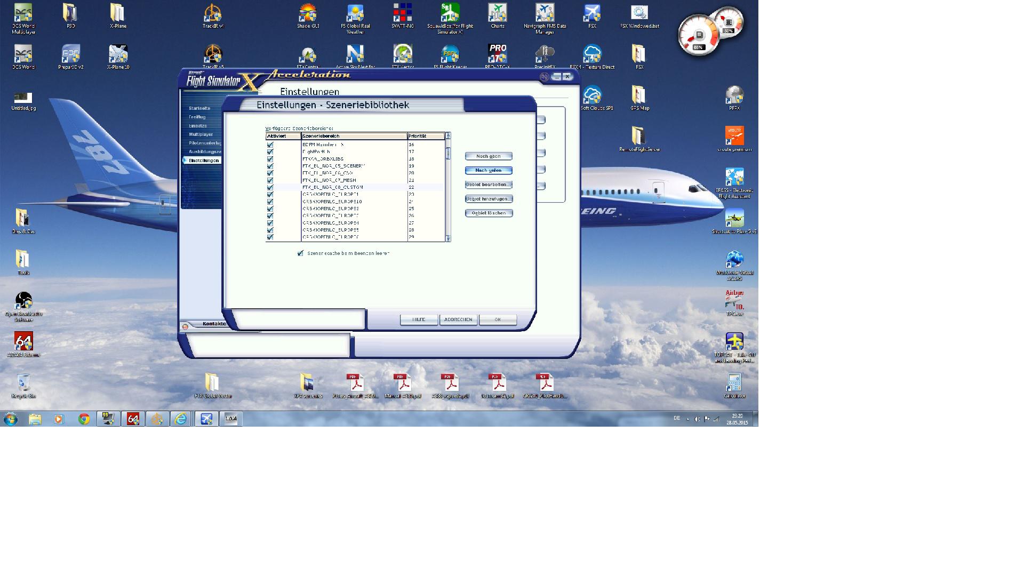Click the Nach oben button
1024x576 pixels.
point(489,156)
